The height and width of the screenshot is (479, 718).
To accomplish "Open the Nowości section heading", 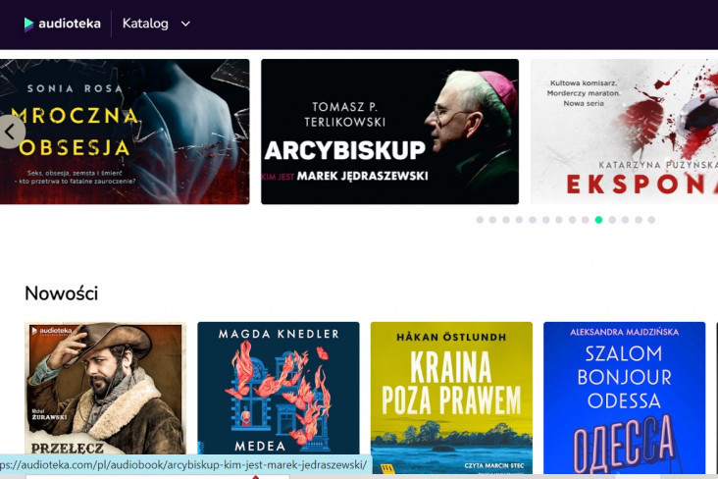I will 62,293.
